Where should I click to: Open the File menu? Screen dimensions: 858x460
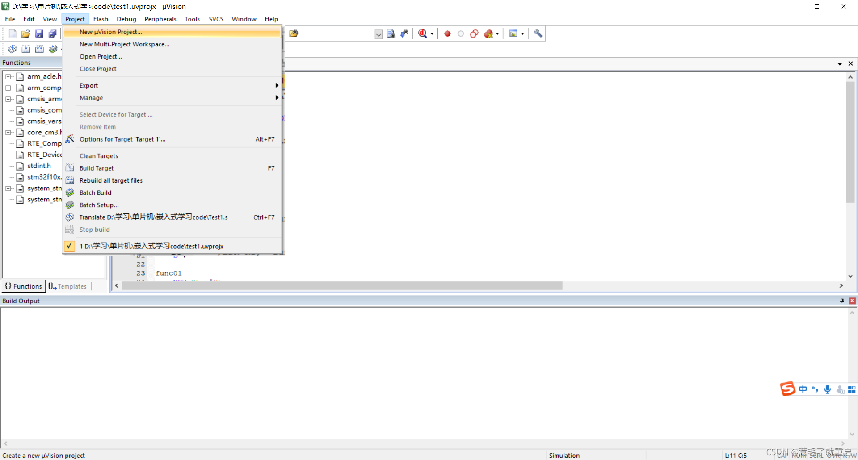pyautogui.click(x=10, y=19)
